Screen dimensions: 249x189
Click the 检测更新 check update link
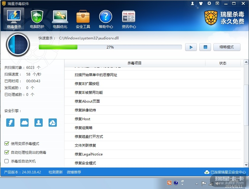pos(56,172)
